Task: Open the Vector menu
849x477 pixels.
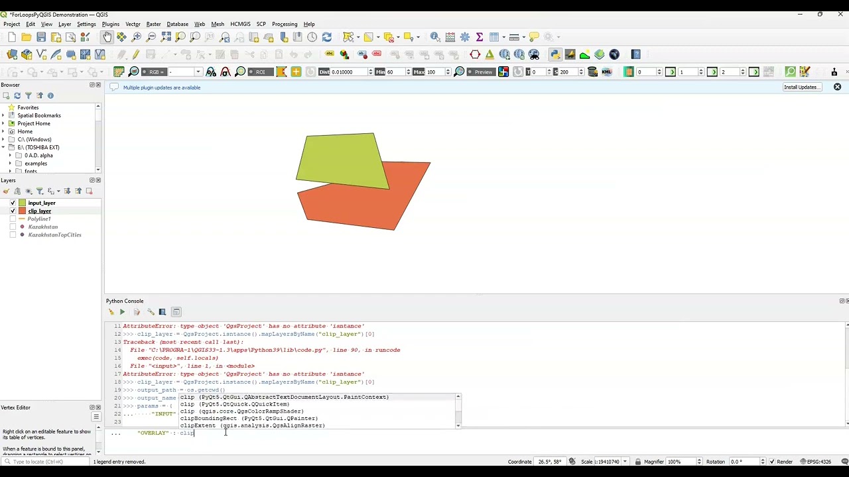Action: [133, 24]
